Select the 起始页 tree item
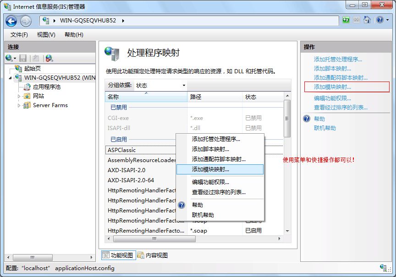The width and height of the screenshot is (396, 277). tap(32, 68)
